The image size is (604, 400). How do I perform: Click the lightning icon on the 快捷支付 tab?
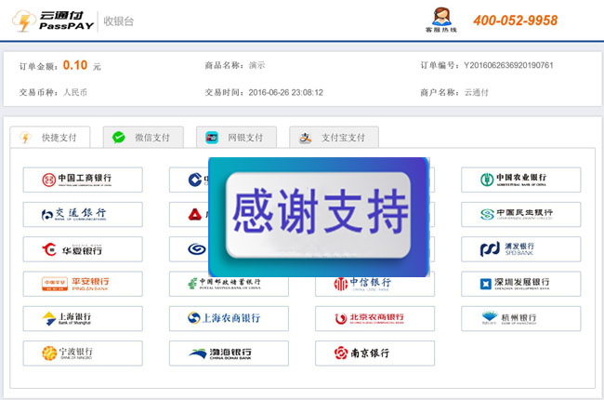point(26,138)
